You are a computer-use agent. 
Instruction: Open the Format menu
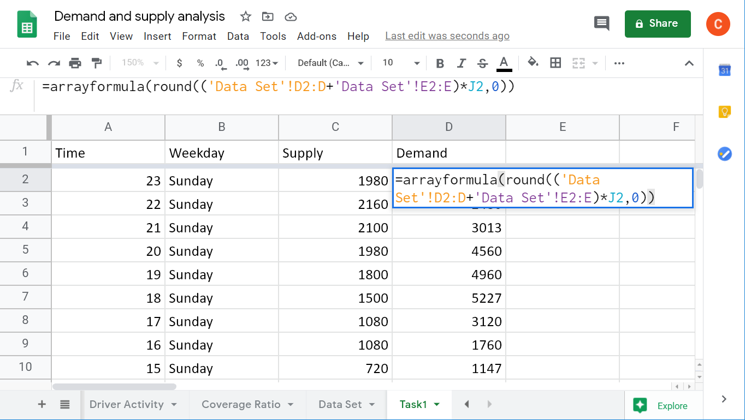point(199,36)
